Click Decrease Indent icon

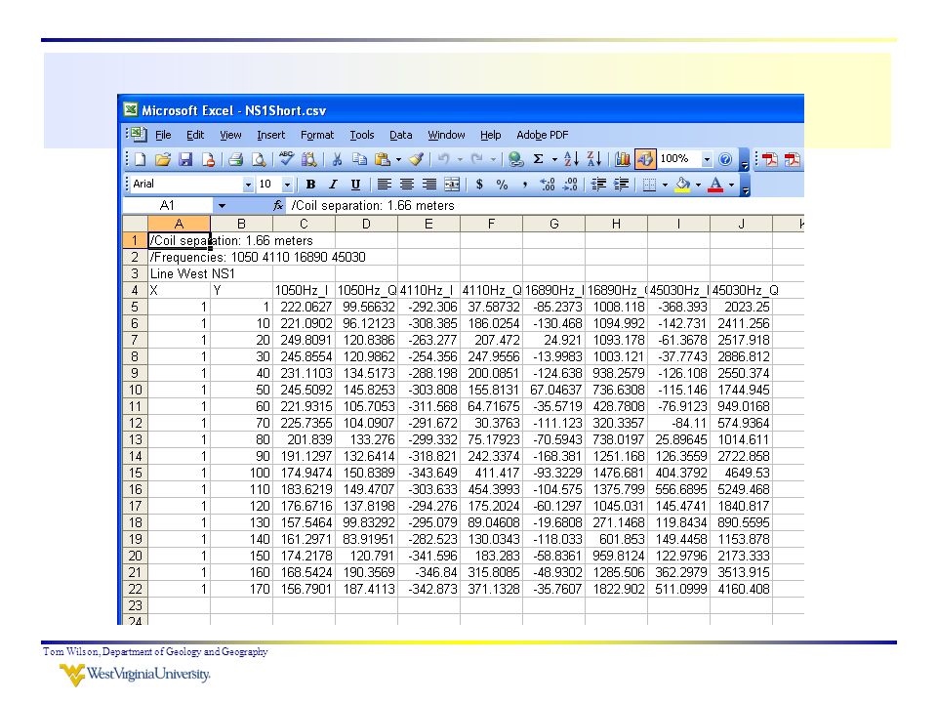pyautogui.click(x=598, y=185)
